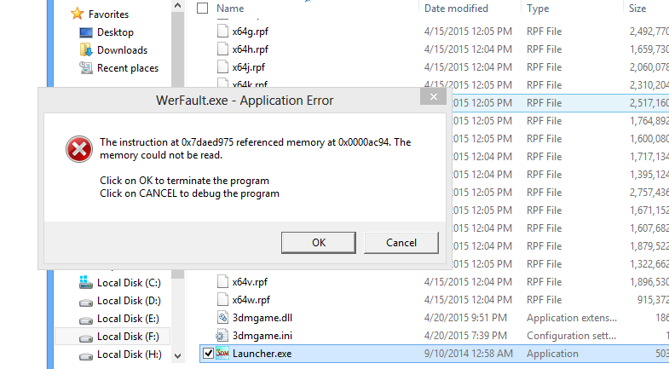Click the 3dmgame.dll file icon
This screenshot has height=369, width=669.
click(x=222, y=317)
